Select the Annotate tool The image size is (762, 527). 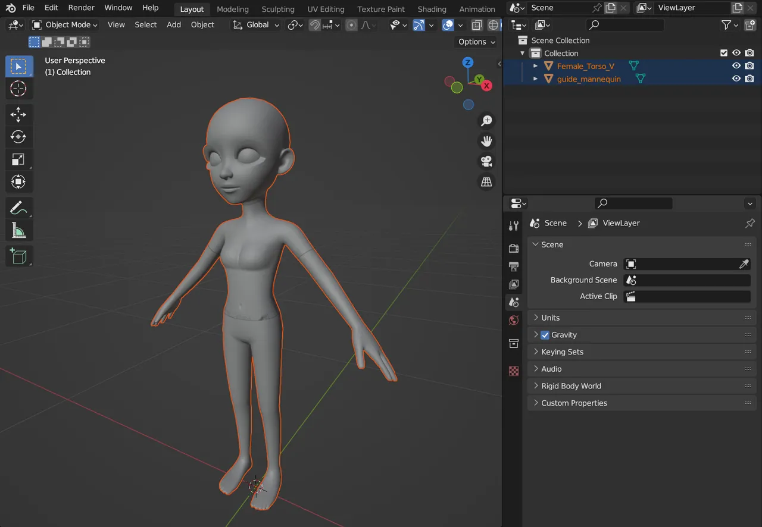18,208
